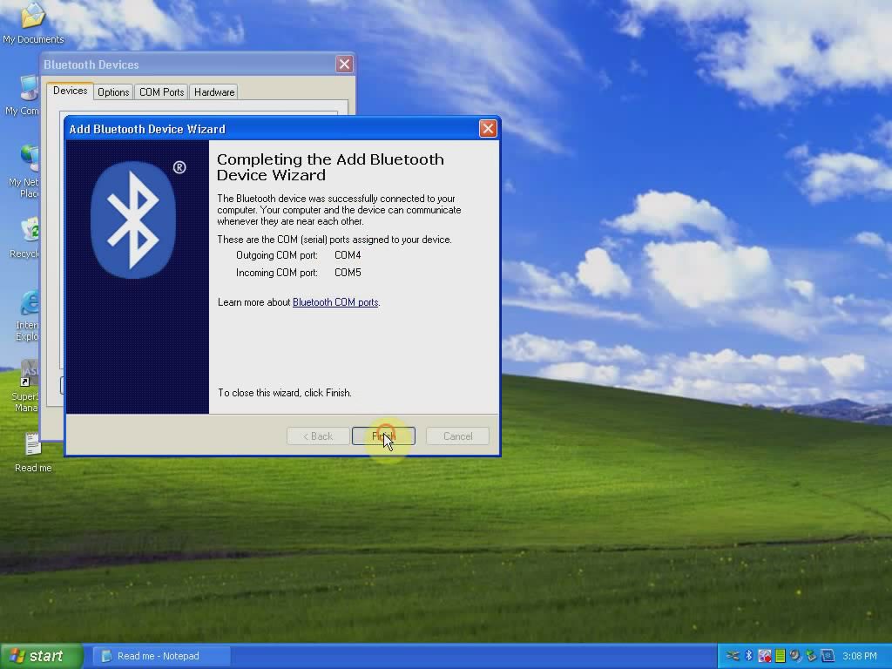This screenshot has height=669, width=892.
Task: Select the Devices tab of Bluetooth Devices
Action: point(69,91)
